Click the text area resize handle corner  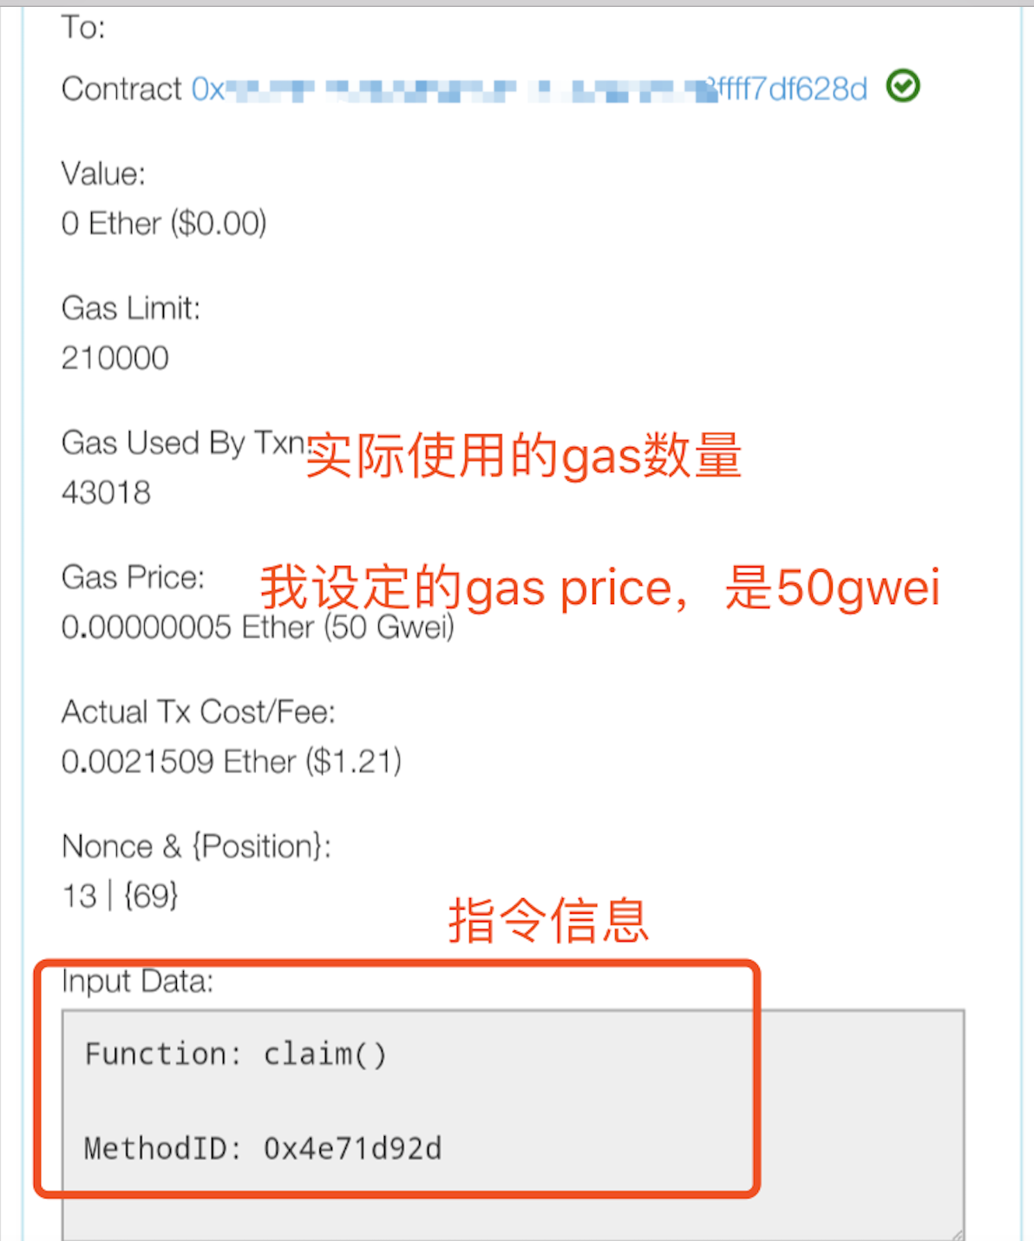pos(956,1234)
